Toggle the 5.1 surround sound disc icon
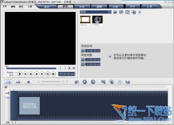This screenshot has height=125, width=174. pyautogui.click(x=128, y=82)
